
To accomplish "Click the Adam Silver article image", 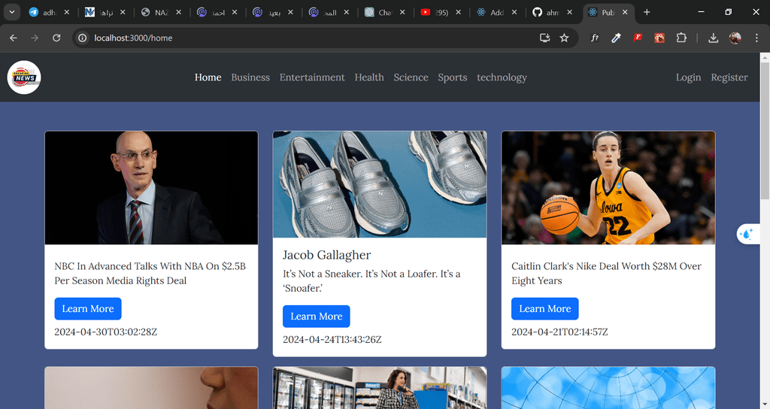I will coord(151,187).
